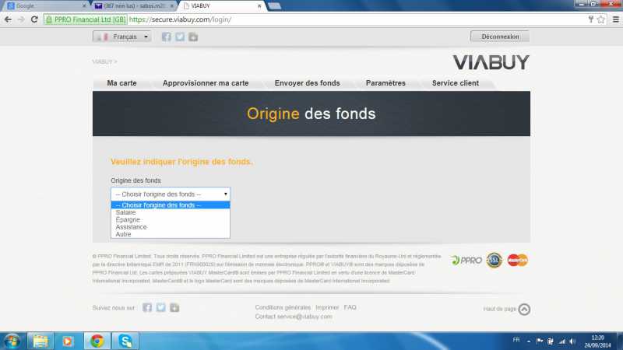Click the PPRO logo in the footer
The height and width of the screenshot is (350, 623).
pyautogui.click(x=466, y=261)
